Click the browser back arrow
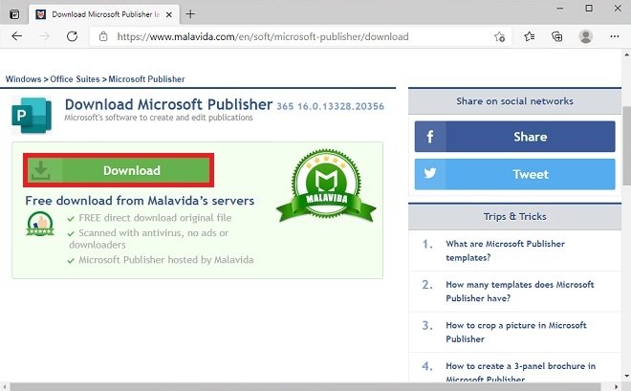The height and width of the screenshot is (391, 631). (17, 36)
